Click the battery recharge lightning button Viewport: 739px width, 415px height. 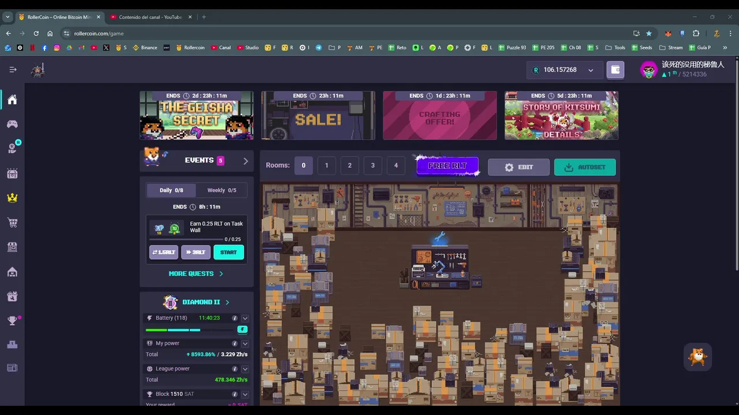(x=242, y=330)
